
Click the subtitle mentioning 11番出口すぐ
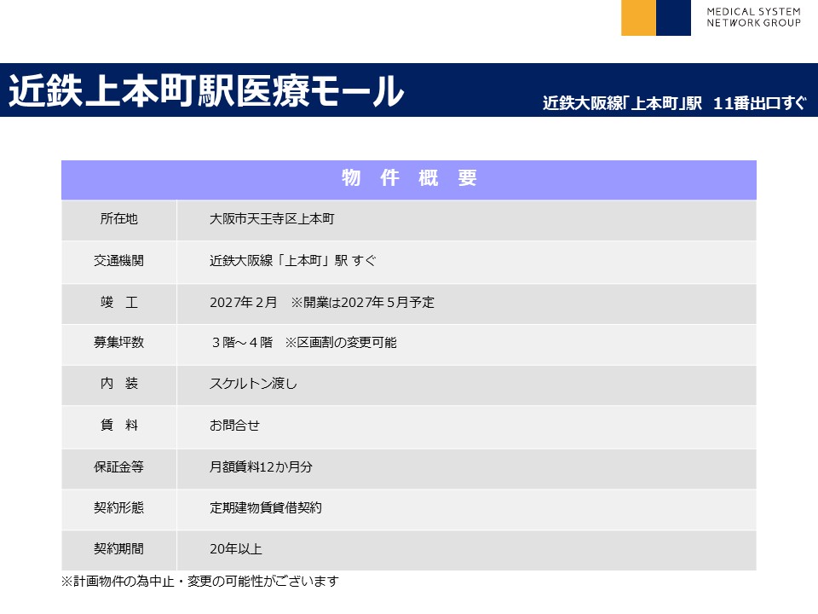(674, 103)
